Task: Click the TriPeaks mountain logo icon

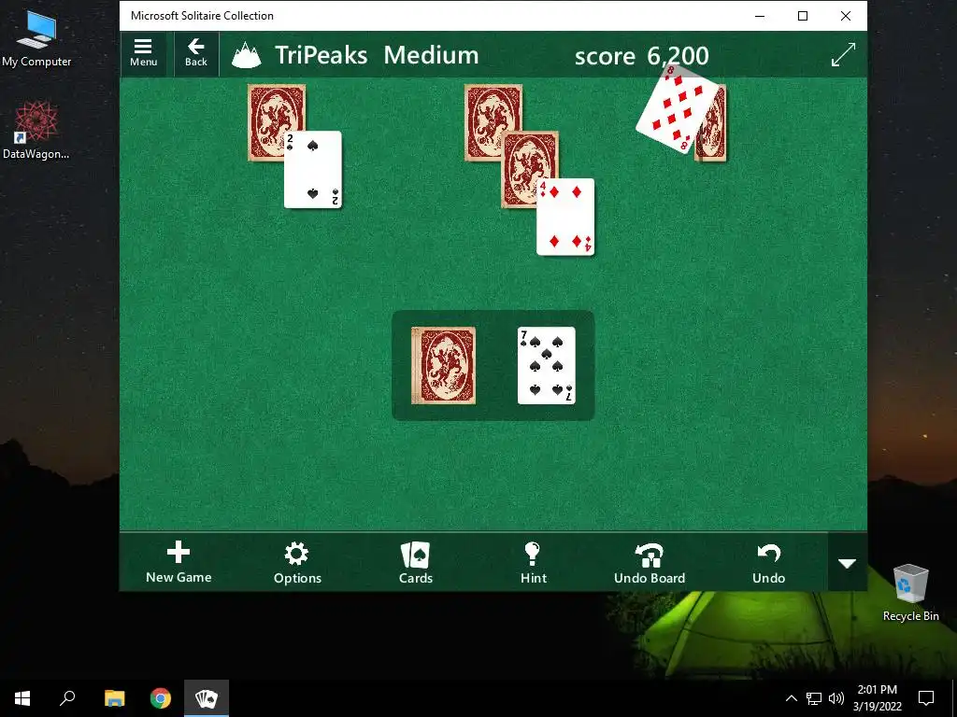Action: (x=247, y=55)
